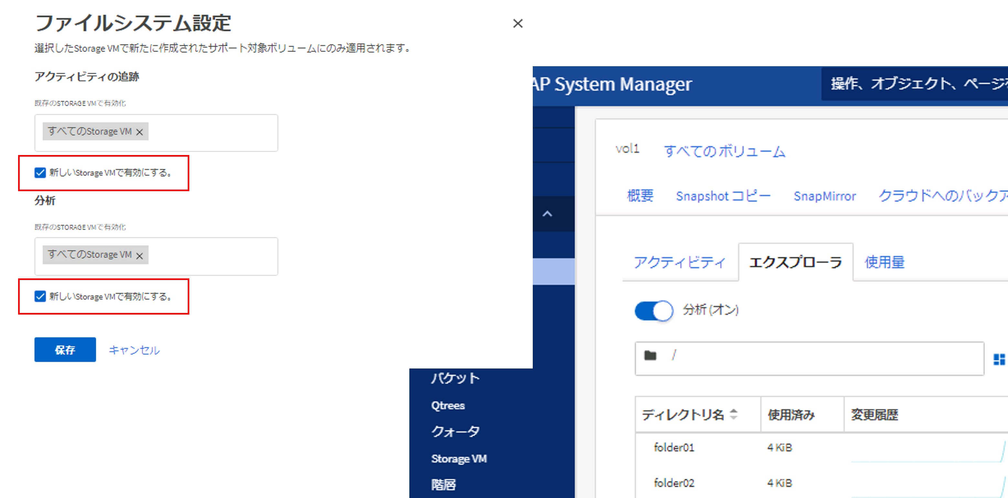Image resolution: width=1008 pixels, height=498 pixels.
Task: Open the System Manager search box
Action: pyautogui.click(x=915, y=84)
